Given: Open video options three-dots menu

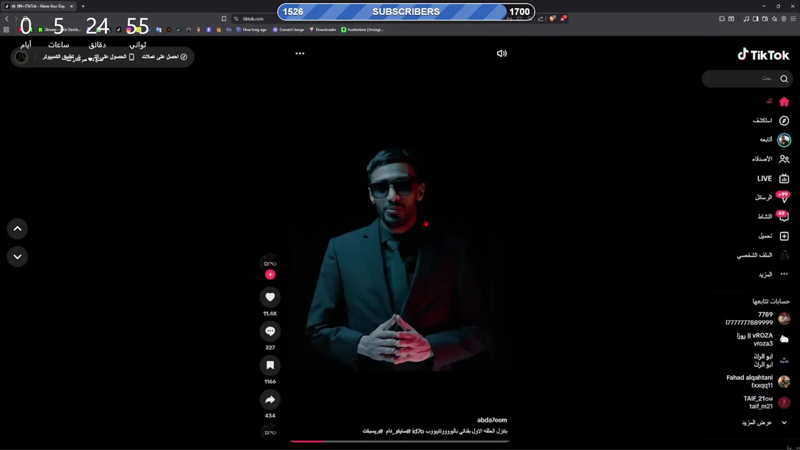Looking at the screenshot, I should tap(300, 54).
